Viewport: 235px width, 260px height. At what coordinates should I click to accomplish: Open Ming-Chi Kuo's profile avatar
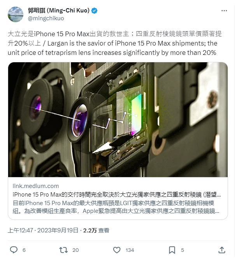(x=16, y=14)
